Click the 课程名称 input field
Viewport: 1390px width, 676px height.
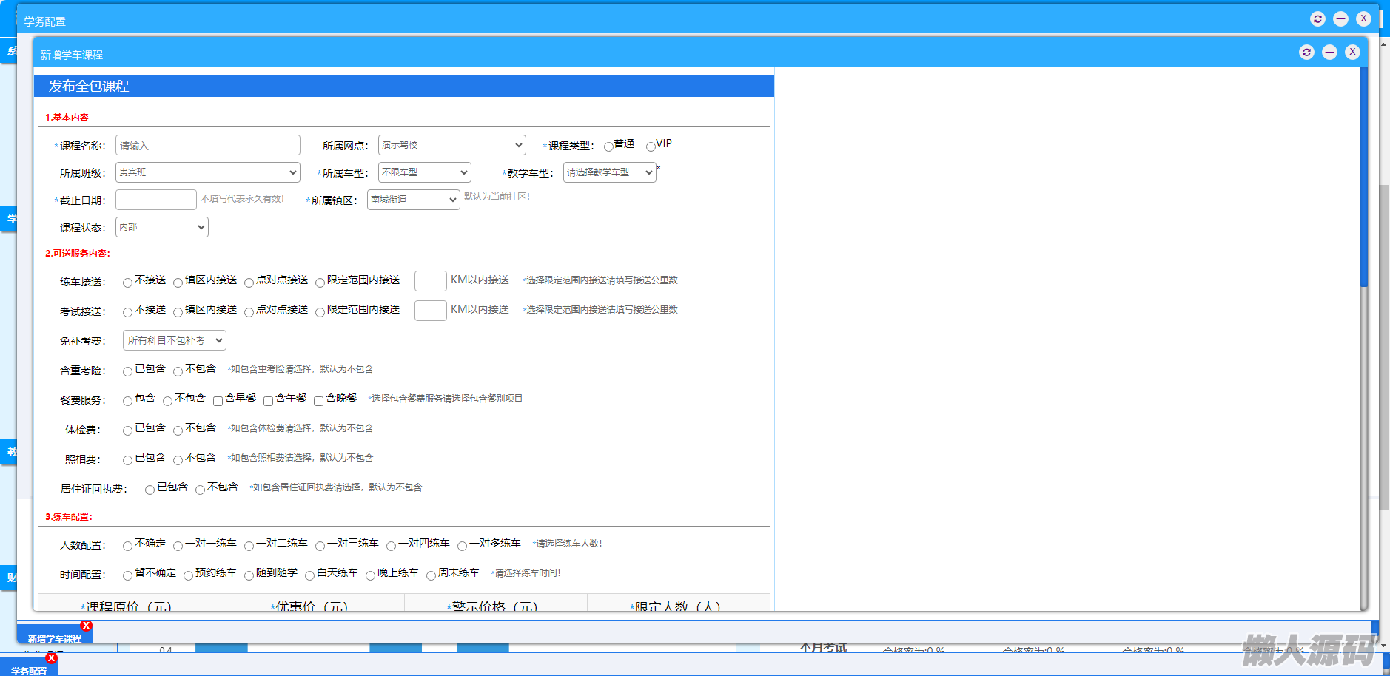(x=207, y=146)
